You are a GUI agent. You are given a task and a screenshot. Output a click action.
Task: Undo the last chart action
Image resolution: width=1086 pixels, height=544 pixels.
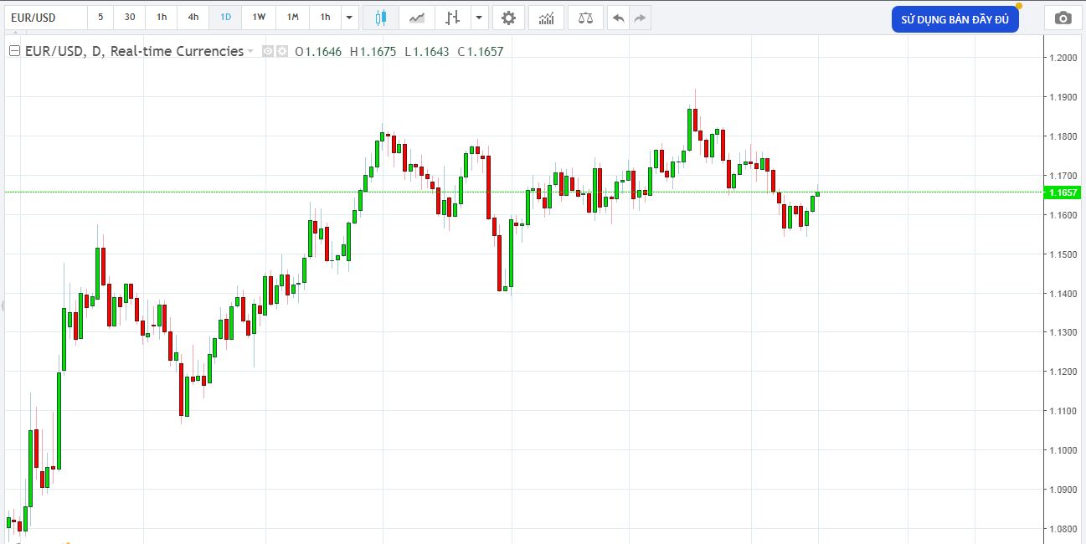coord(618,18)
